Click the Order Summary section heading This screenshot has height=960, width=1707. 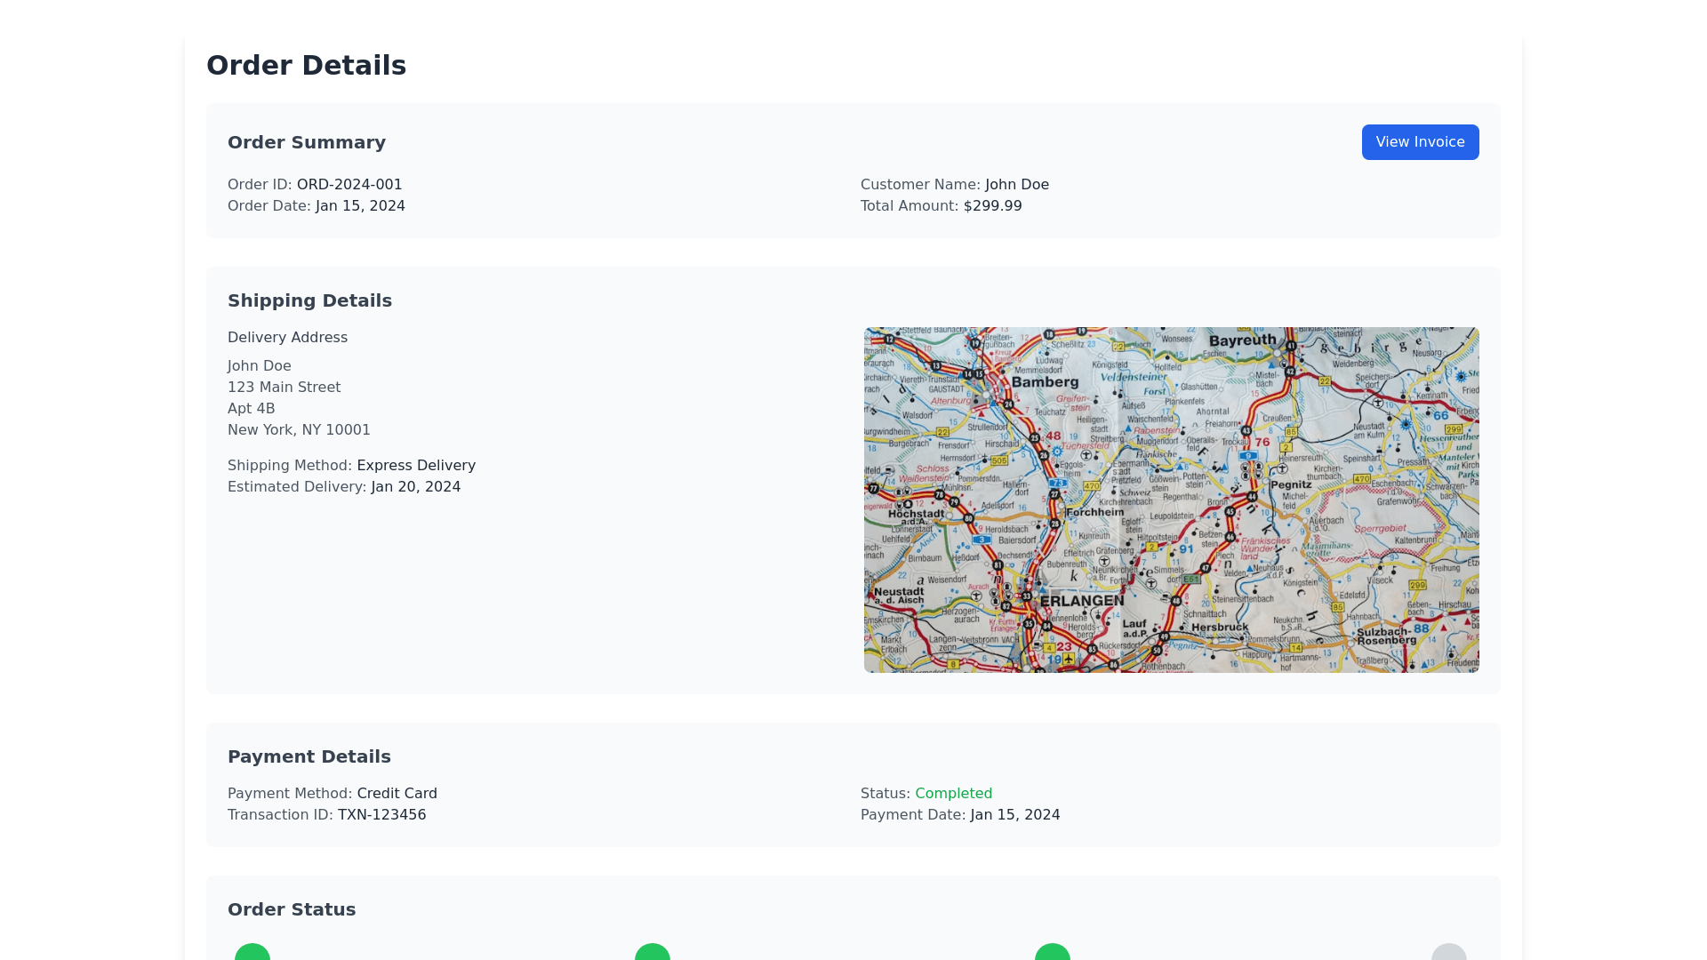[306, 143]
